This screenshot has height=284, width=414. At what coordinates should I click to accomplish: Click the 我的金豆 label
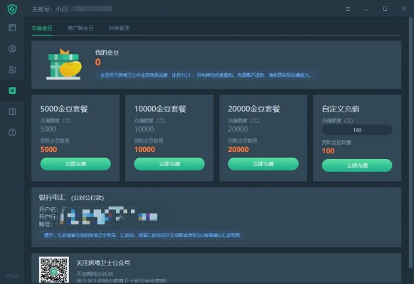coord(107,53)
